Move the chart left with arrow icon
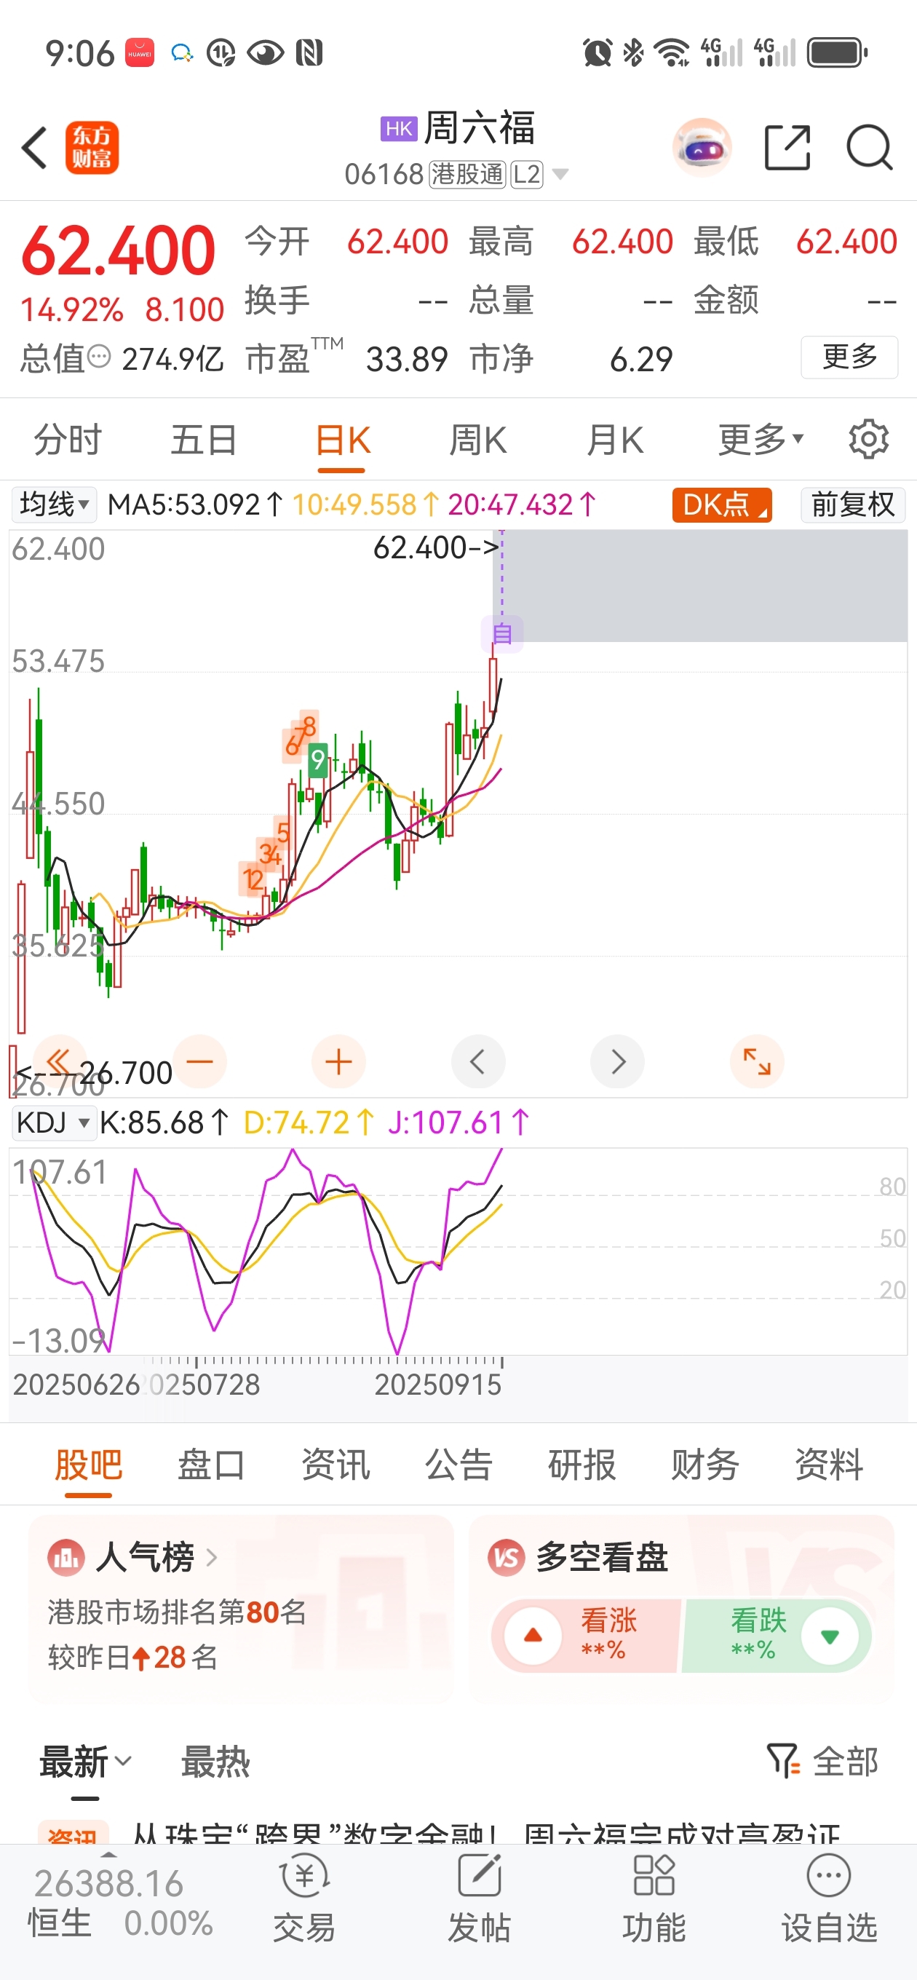The width and height of the screenshot is (917, 1980). (x=478, y=1061)
